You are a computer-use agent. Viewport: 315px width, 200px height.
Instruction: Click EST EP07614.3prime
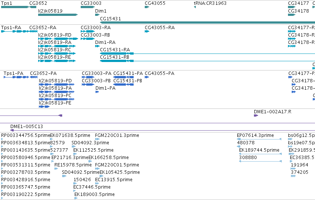tap(255, 135)
